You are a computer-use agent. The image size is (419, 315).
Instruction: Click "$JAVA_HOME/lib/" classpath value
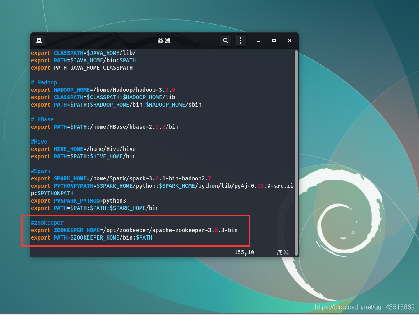[x=111, y=53]
